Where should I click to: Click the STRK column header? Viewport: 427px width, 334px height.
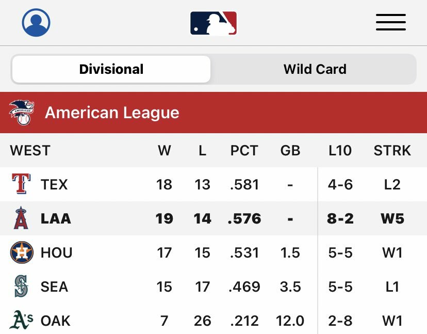(392, 151)
